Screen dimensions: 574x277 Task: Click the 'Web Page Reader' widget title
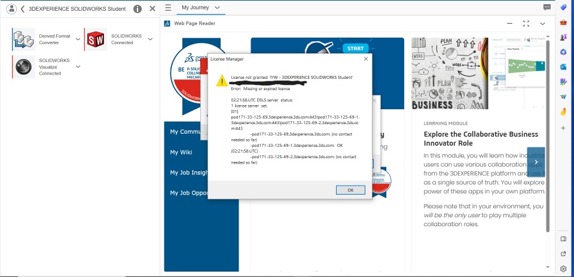click(x=194, y=23)
